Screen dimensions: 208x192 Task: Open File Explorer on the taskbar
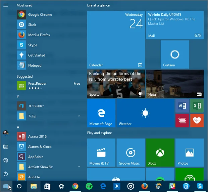click(34, 186)
